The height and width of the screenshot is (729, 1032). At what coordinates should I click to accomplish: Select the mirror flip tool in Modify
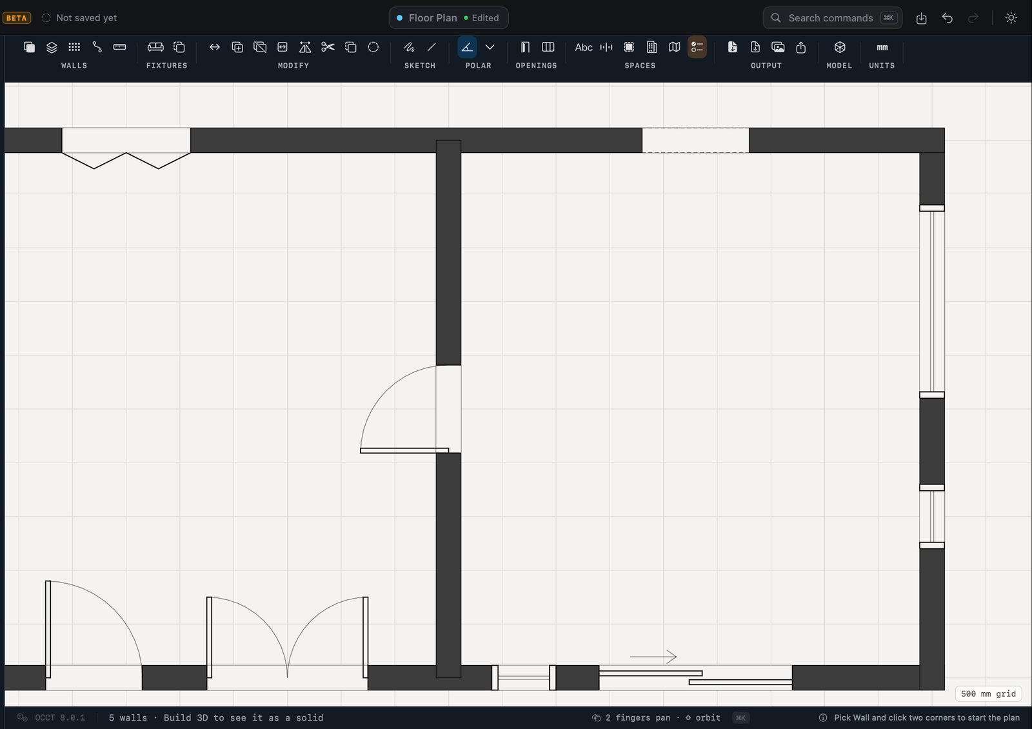pos(305,47)
